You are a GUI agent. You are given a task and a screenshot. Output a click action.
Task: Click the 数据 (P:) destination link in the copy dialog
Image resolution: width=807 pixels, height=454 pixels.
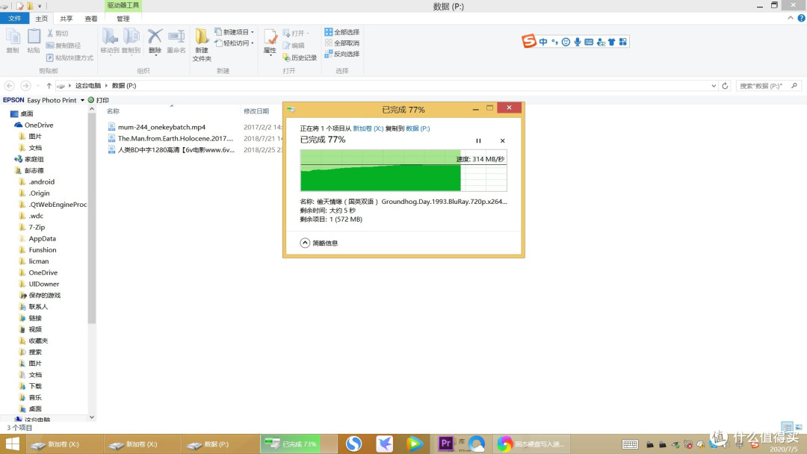click(x=418, y=128)
